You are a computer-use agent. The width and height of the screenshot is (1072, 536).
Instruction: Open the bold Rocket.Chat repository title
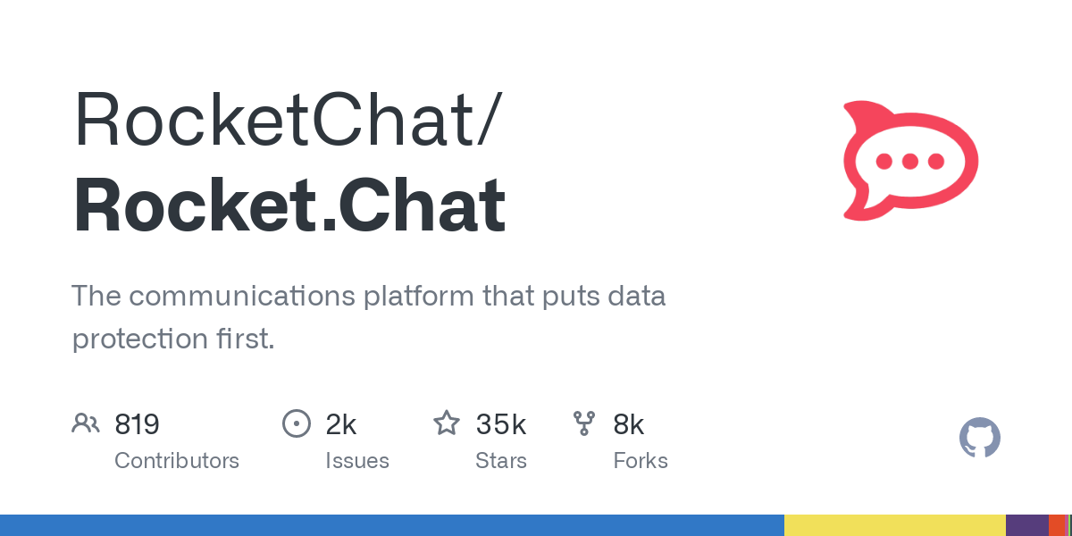click(x=289, y=205)
